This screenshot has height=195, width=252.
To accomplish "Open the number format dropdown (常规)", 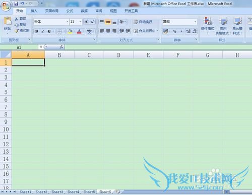I will coord(195,22).
